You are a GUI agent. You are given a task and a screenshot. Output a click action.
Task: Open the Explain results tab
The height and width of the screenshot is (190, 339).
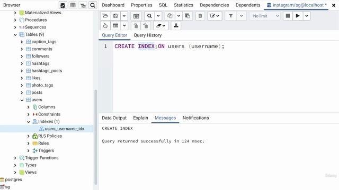(x=140, y=118)
